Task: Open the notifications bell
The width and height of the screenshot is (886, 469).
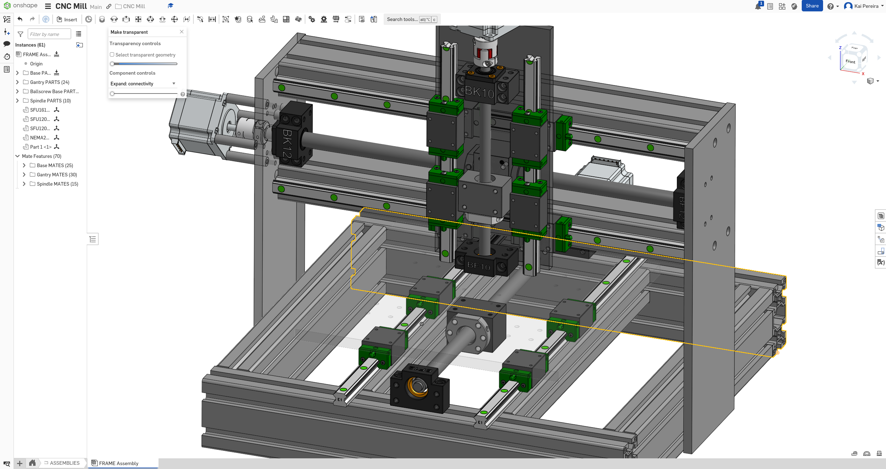Action: click(x=758, y=6)
